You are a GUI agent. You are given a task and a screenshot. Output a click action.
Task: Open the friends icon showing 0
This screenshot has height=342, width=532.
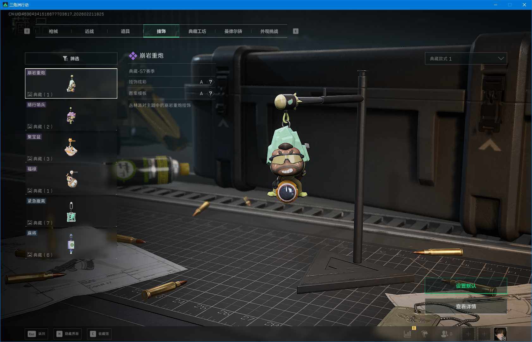point(447,333)
